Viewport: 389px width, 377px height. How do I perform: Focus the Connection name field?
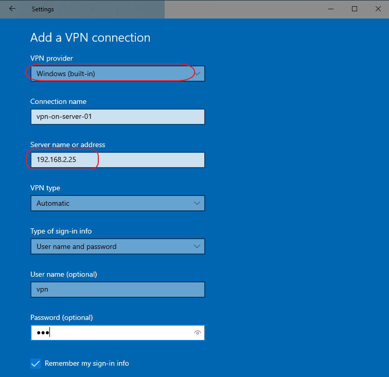117,117
